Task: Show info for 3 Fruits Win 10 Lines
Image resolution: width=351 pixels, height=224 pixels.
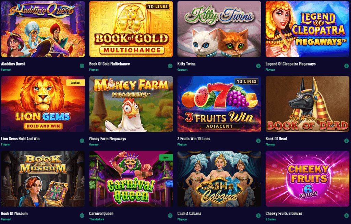Action: [x=258, y=141]
